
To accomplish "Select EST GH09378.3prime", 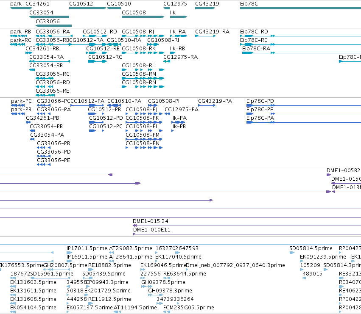I will coord(170,291).
